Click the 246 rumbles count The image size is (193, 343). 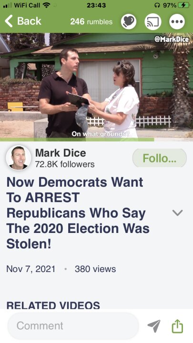[x=91, y=21]
